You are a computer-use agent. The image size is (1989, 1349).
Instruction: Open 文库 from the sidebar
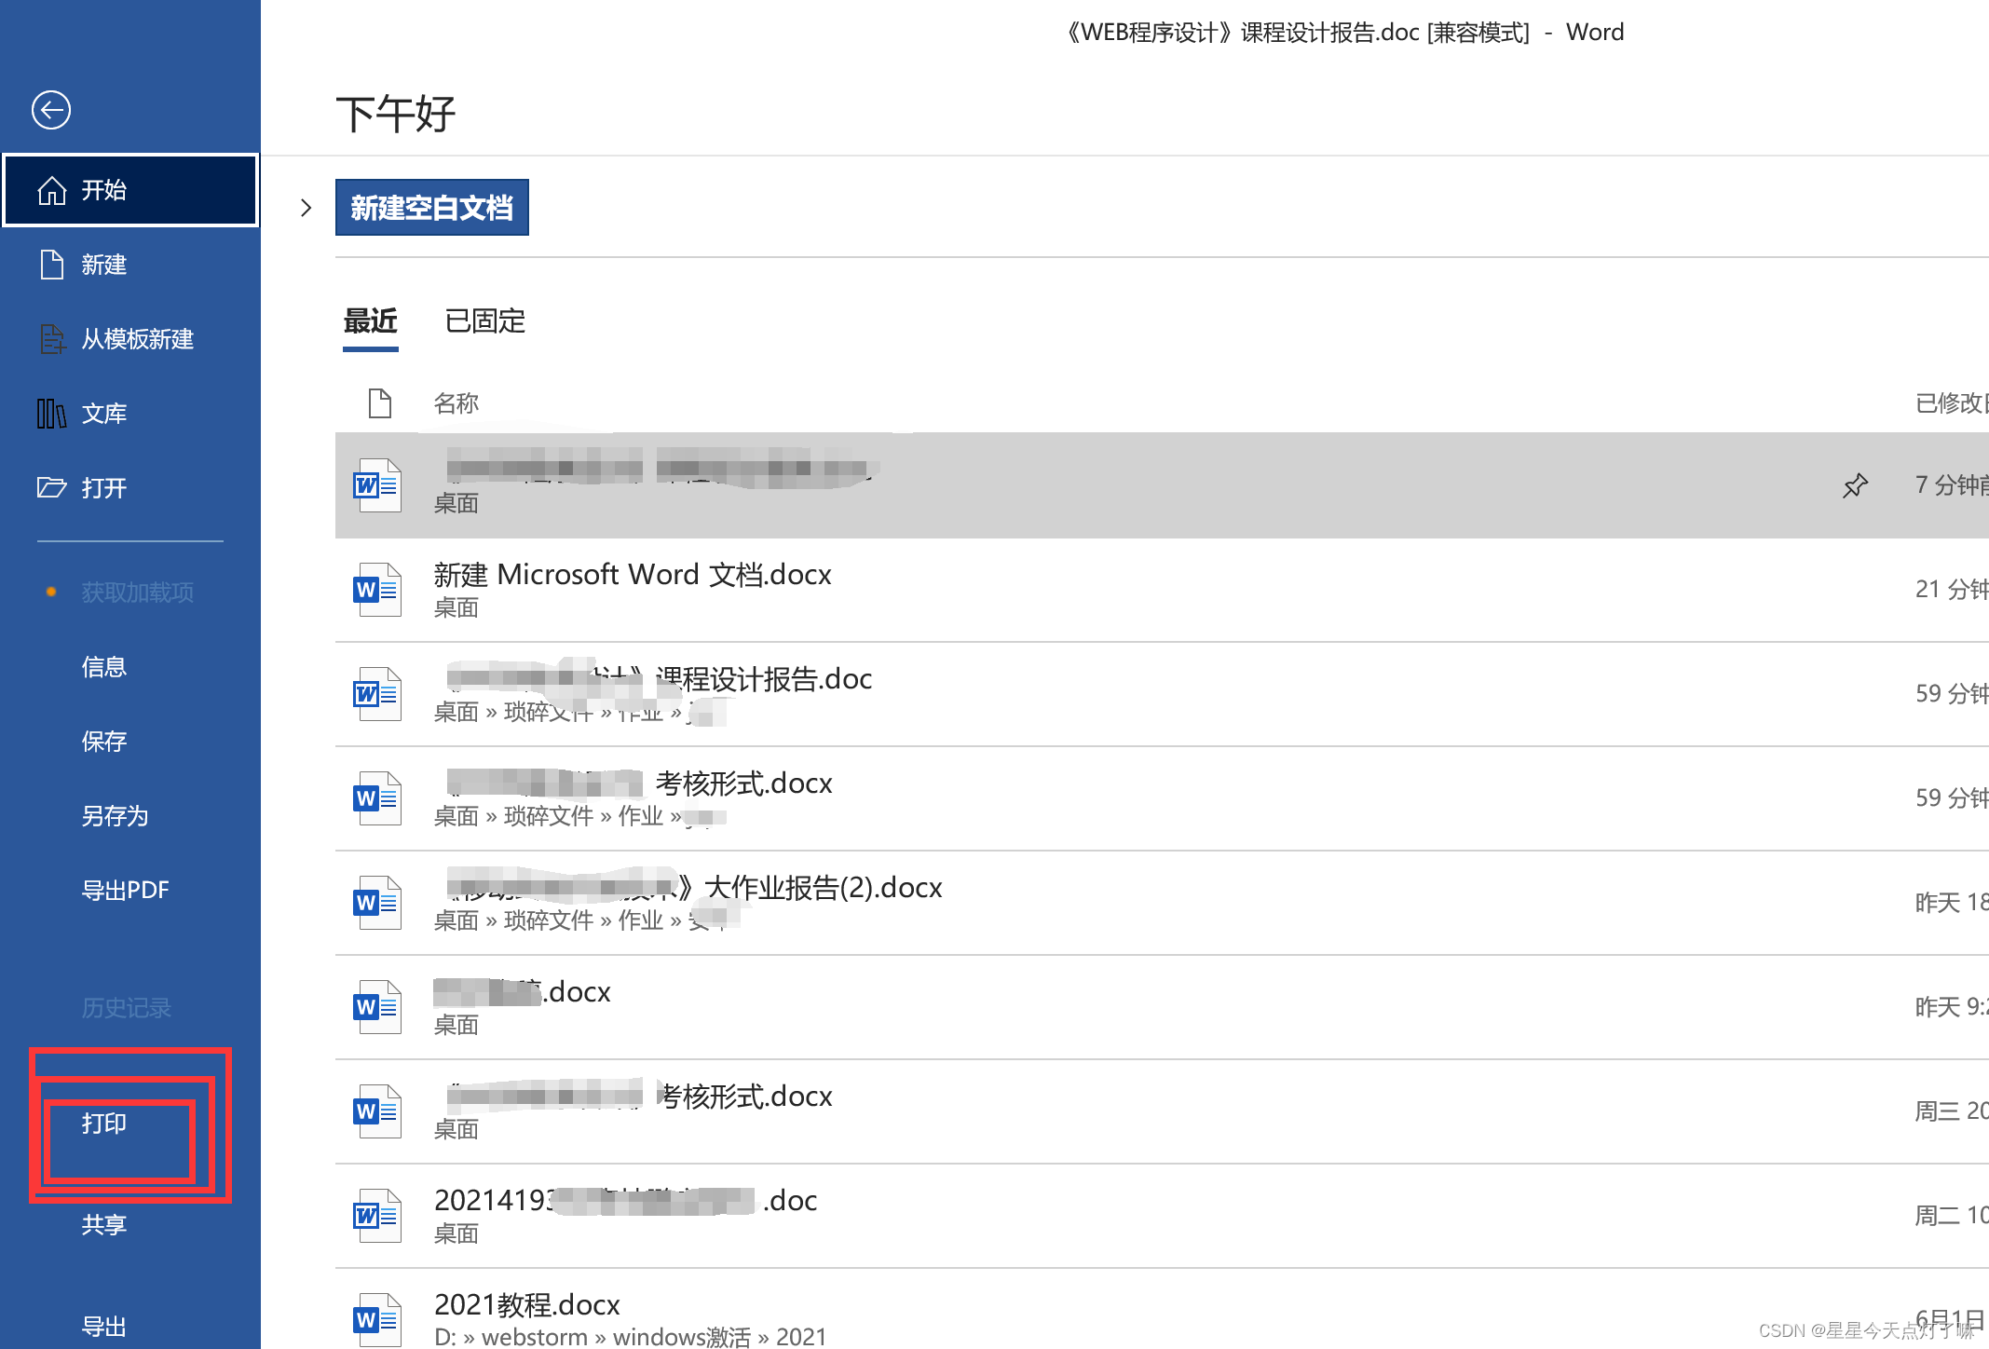coord(130,414)
